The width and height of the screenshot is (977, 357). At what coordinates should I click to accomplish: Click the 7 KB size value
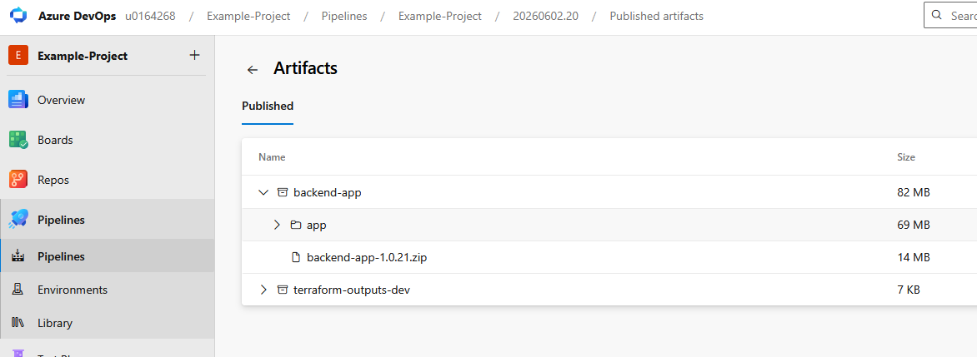pos(909,290)
